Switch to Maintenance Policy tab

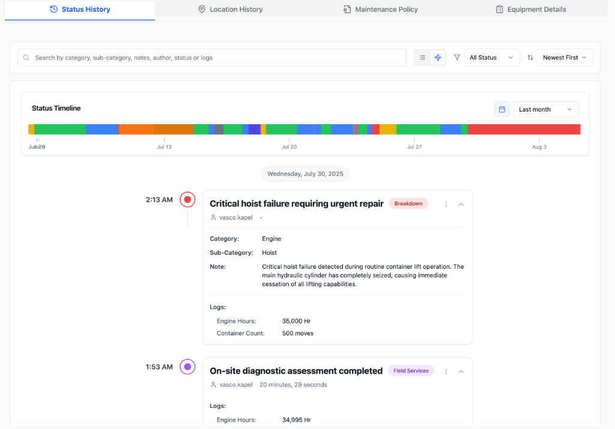point(380,10)
